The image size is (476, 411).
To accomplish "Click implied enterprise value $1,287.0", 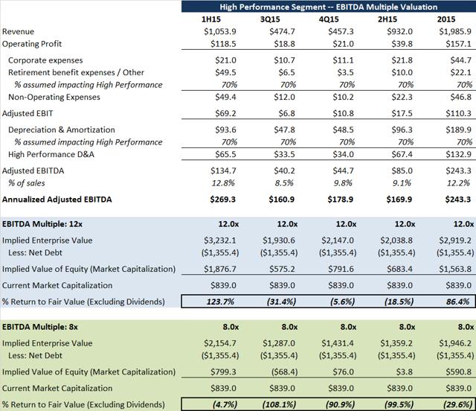I will pyautogui.click(x=279, y=343).
